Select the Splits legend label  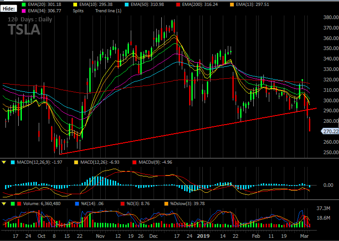[78, 11]
